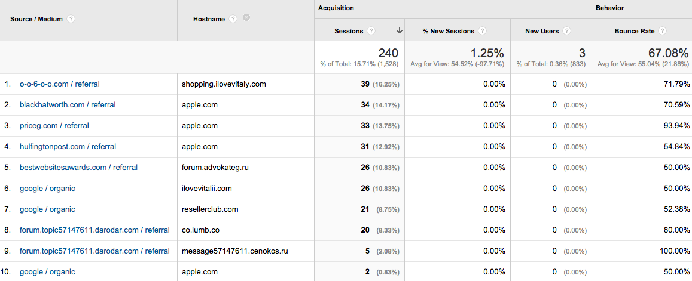This screenshot has width=692, height=281.
Task: Select hostname ilovevitalii.com
Action: point(206,188)
